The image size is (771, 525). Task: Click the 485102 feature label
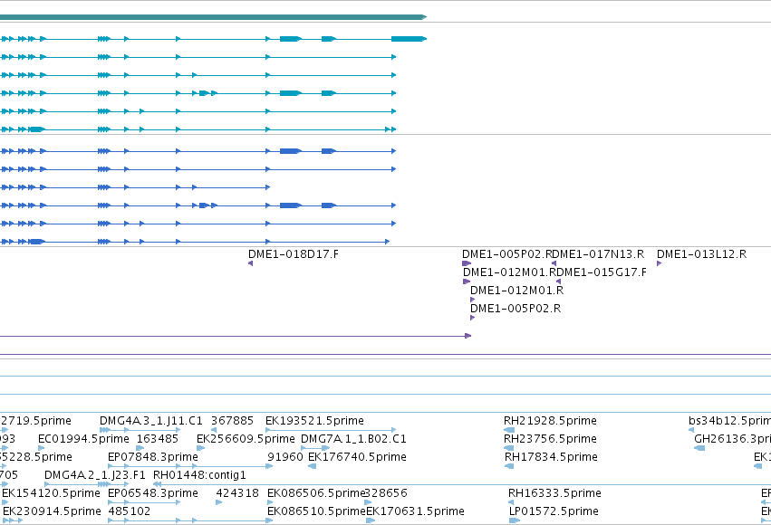click(x=129, y=511)
